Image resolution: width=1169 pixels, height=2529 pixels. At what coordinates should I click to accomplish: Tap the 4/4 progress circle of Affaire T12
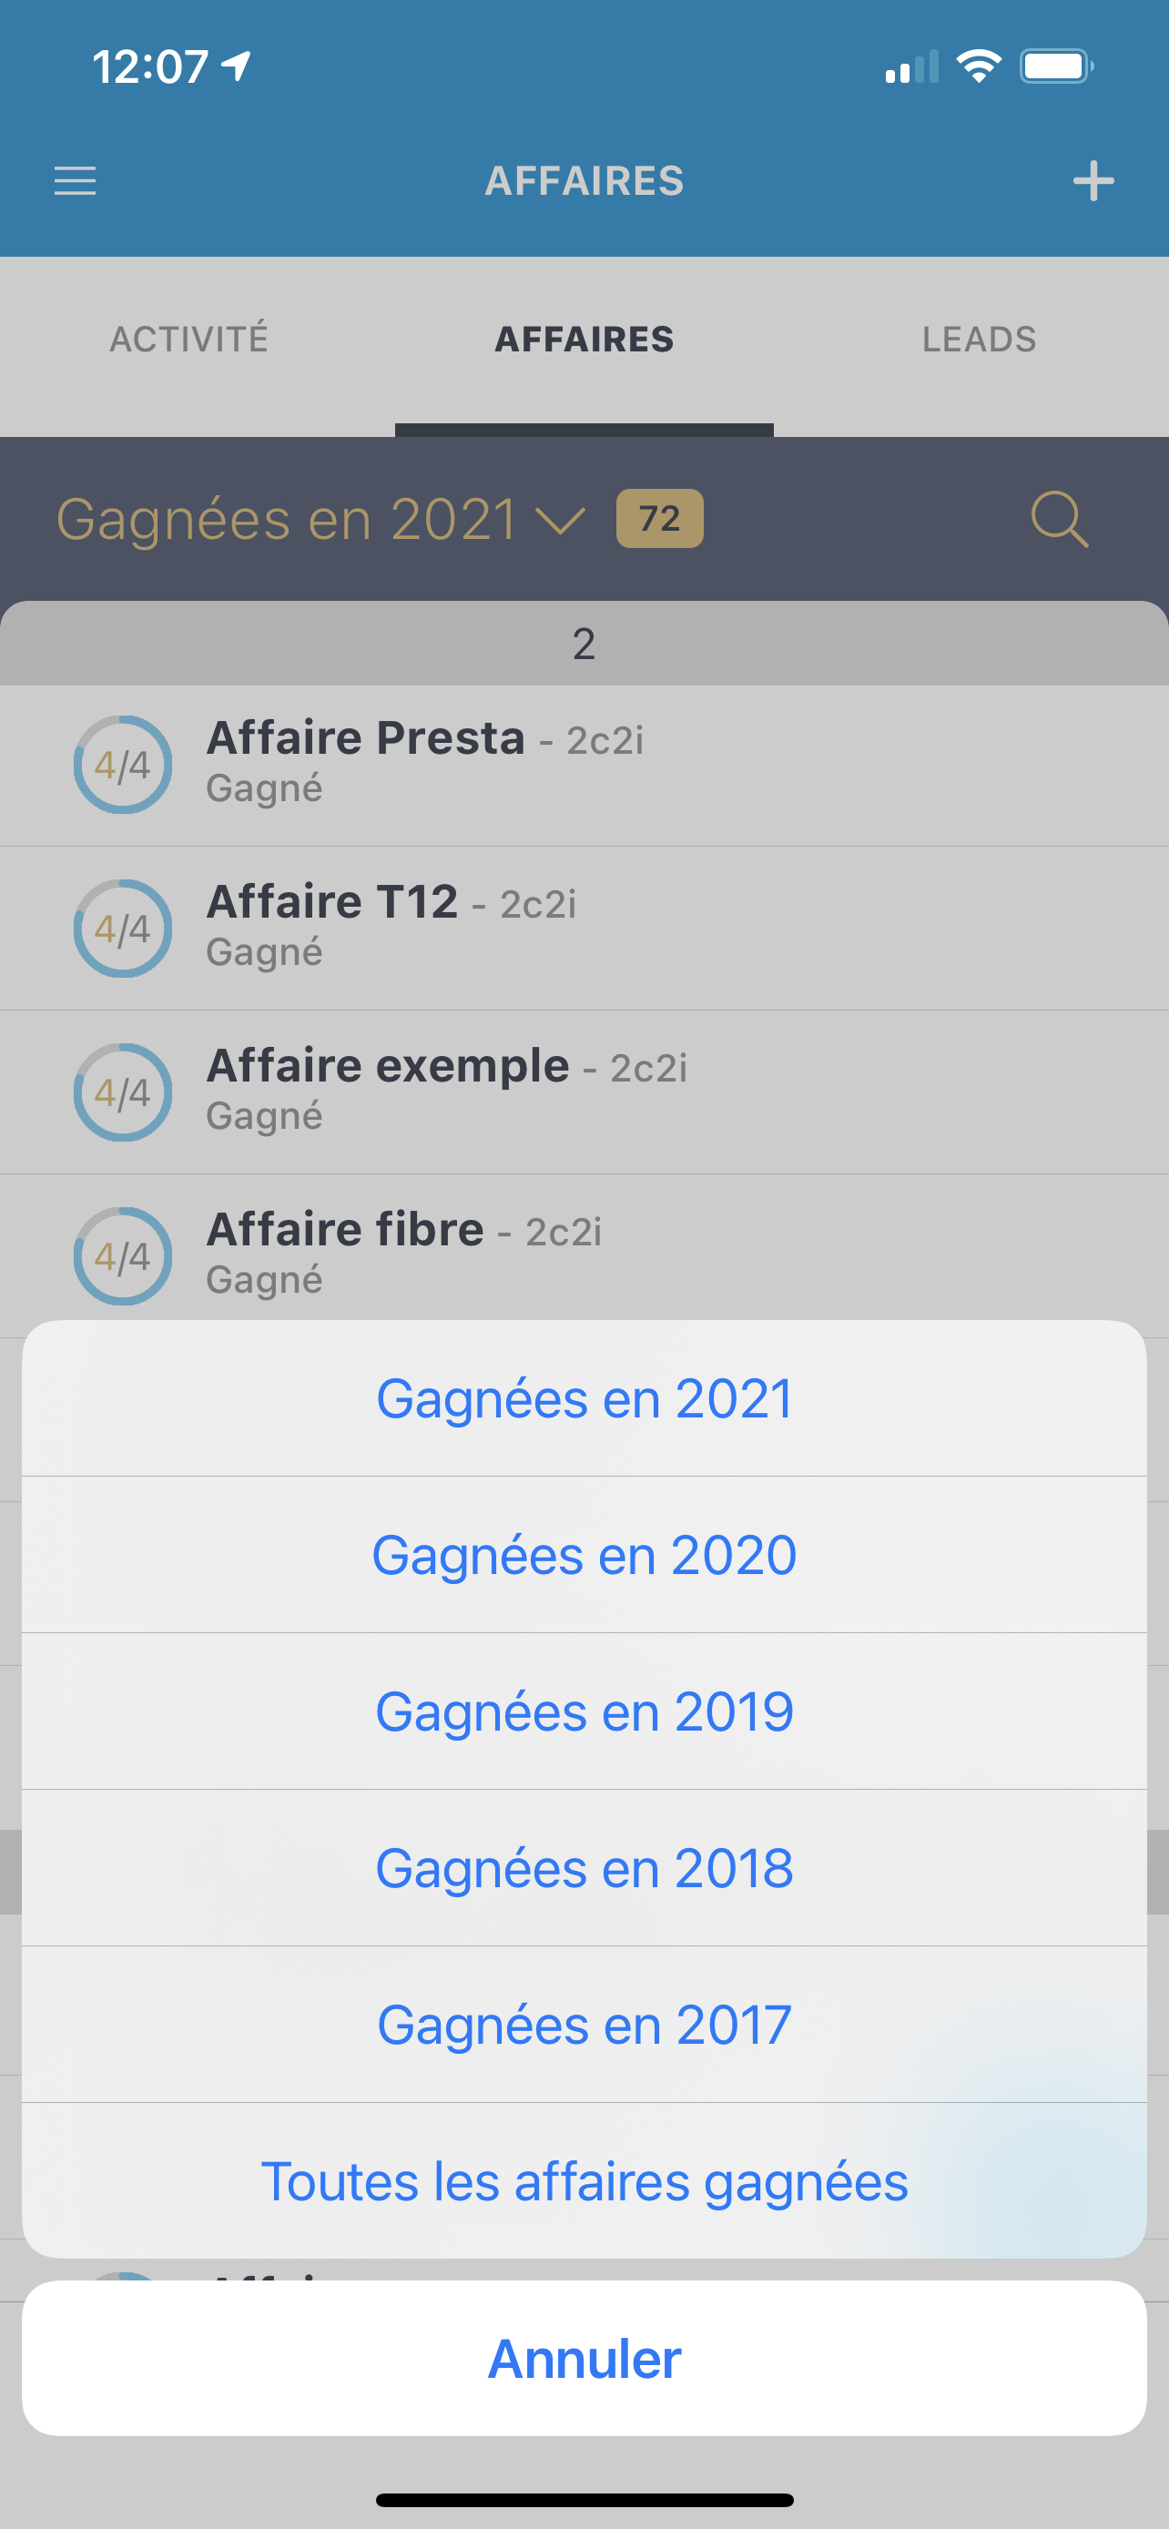point(123,929)
